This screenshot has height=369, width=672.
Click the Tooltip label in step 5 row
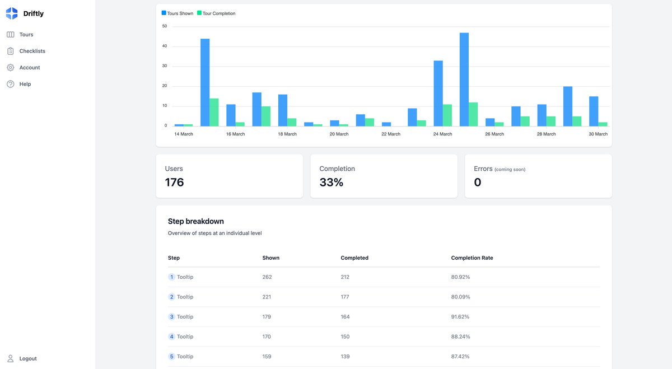185,357
